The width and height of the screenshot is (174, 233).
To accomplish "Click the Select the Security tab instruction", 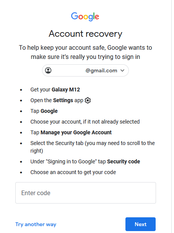I will (93, 147).
